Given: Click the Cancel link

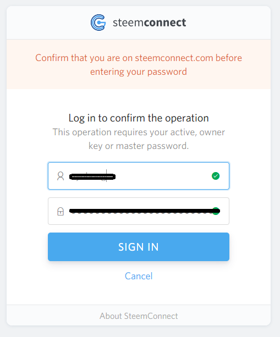Looking at the screenshot, I should [x=139, y=276].
